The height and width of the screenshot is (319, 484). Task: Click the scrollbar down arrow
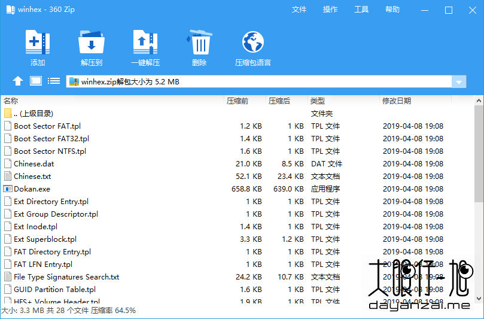(x=479, y=299)
